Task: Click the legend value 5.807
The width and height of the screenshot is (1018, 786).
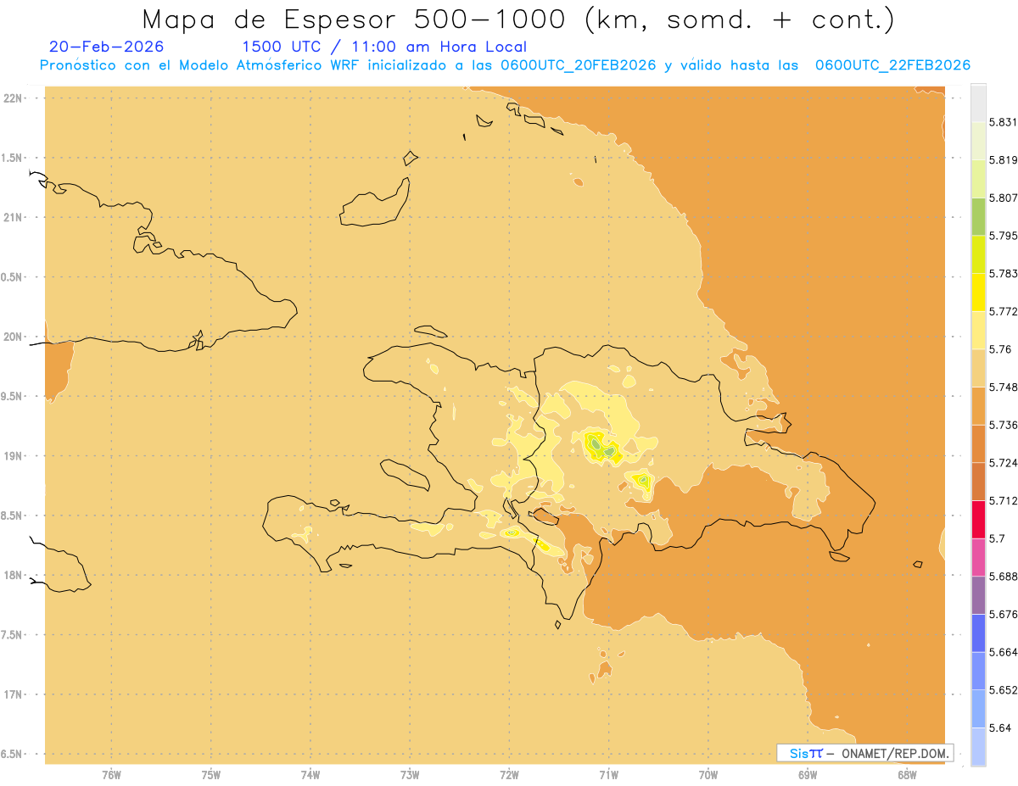Action: tap(1003, 198)
